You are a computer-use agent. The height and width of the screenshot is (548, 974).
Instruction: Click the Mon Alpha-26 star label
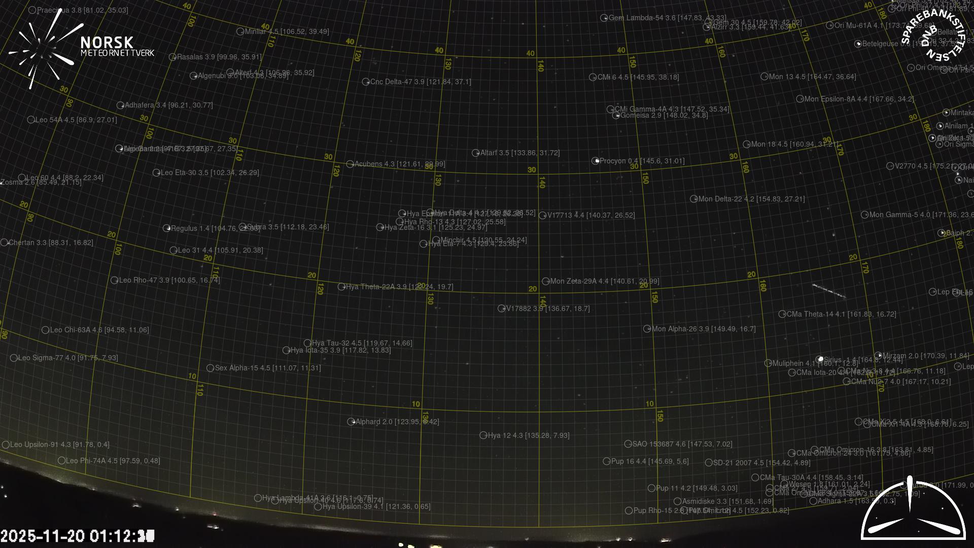703,329
